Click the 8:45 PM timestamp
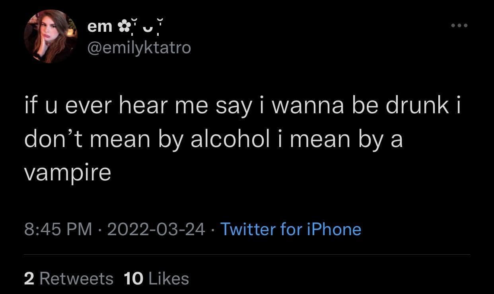Viewport: 494px width, 294px height. point(58,229)
